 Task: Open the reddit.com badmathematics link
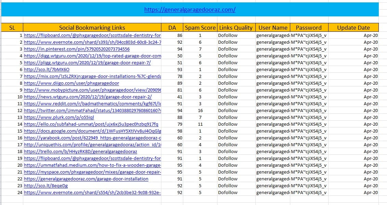click(92, 104)
